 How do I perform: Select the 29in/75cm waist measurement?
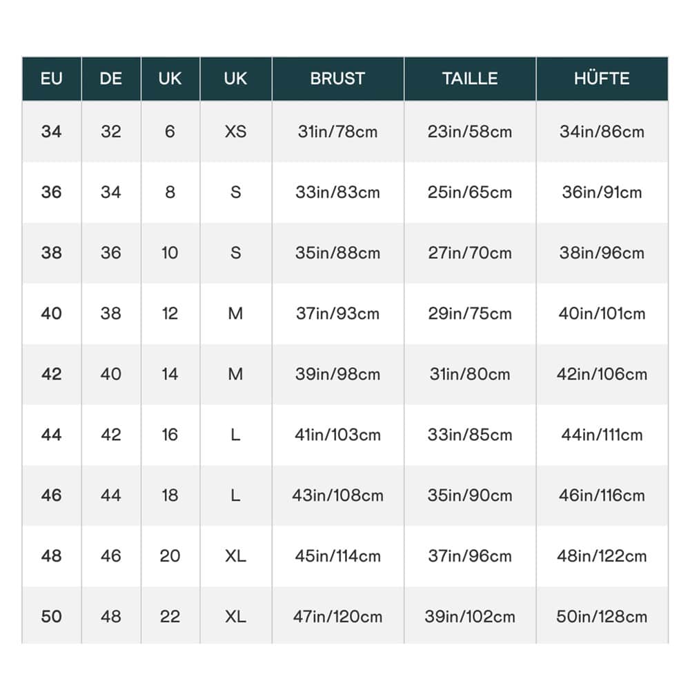pos(470,313)
